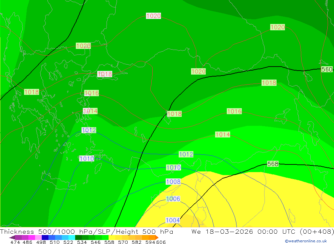Click the legend value 606

tap(161, 242)
